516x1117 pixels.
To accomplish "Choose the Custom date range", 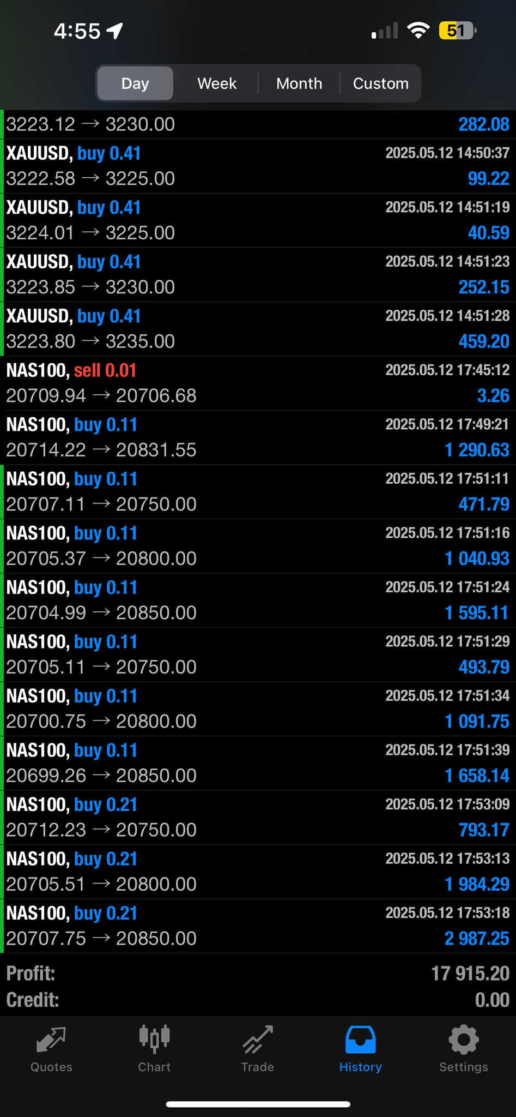I will (380, 83).
